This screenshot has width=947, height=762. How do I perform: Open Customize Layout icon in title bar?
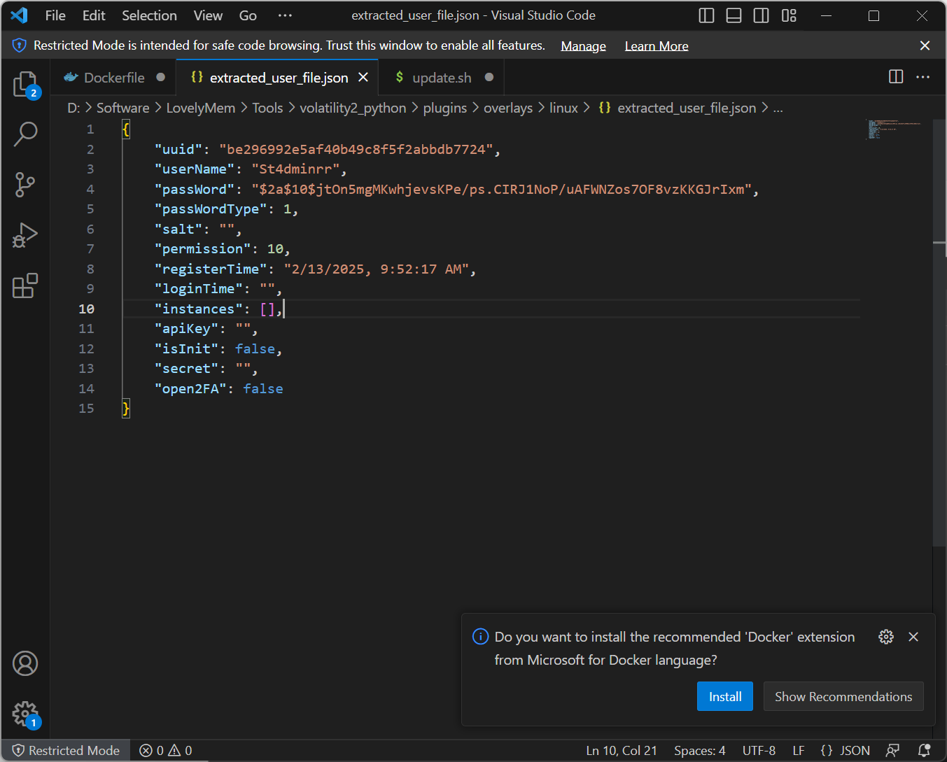pyautogui.click(x=789, y=15)
